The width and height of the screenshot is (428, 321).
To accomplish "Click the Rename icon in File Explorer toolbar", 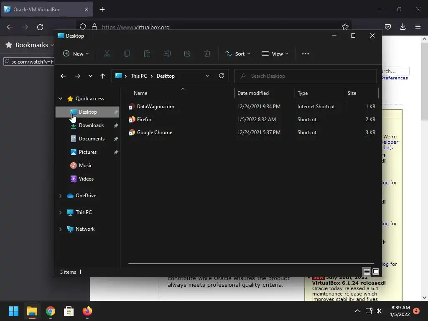I will (x=167, y=54).
